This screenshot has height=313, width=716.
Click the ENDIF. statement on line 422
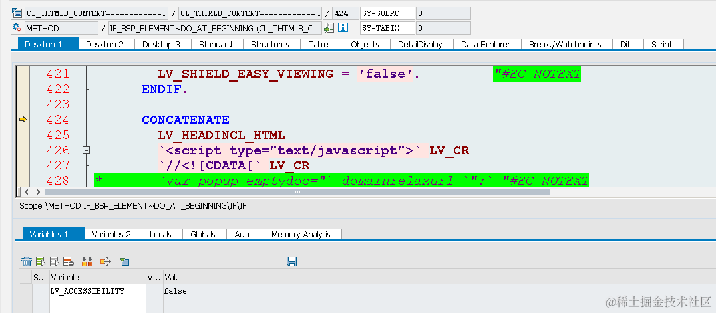[165, 90]
